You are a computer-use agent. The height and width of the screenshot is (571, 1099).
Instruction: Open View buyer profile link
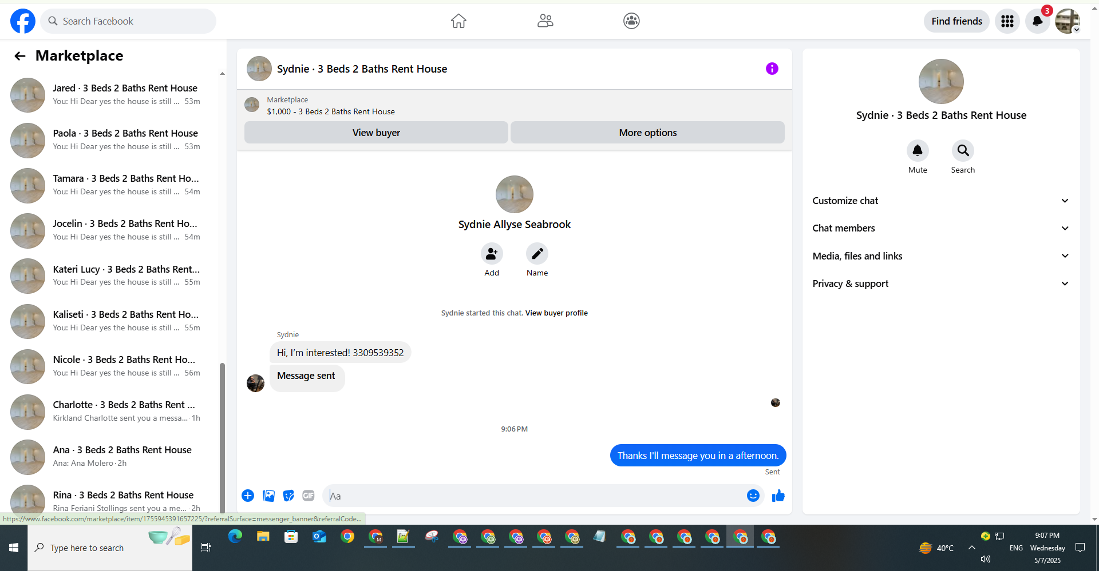[556, 313]
